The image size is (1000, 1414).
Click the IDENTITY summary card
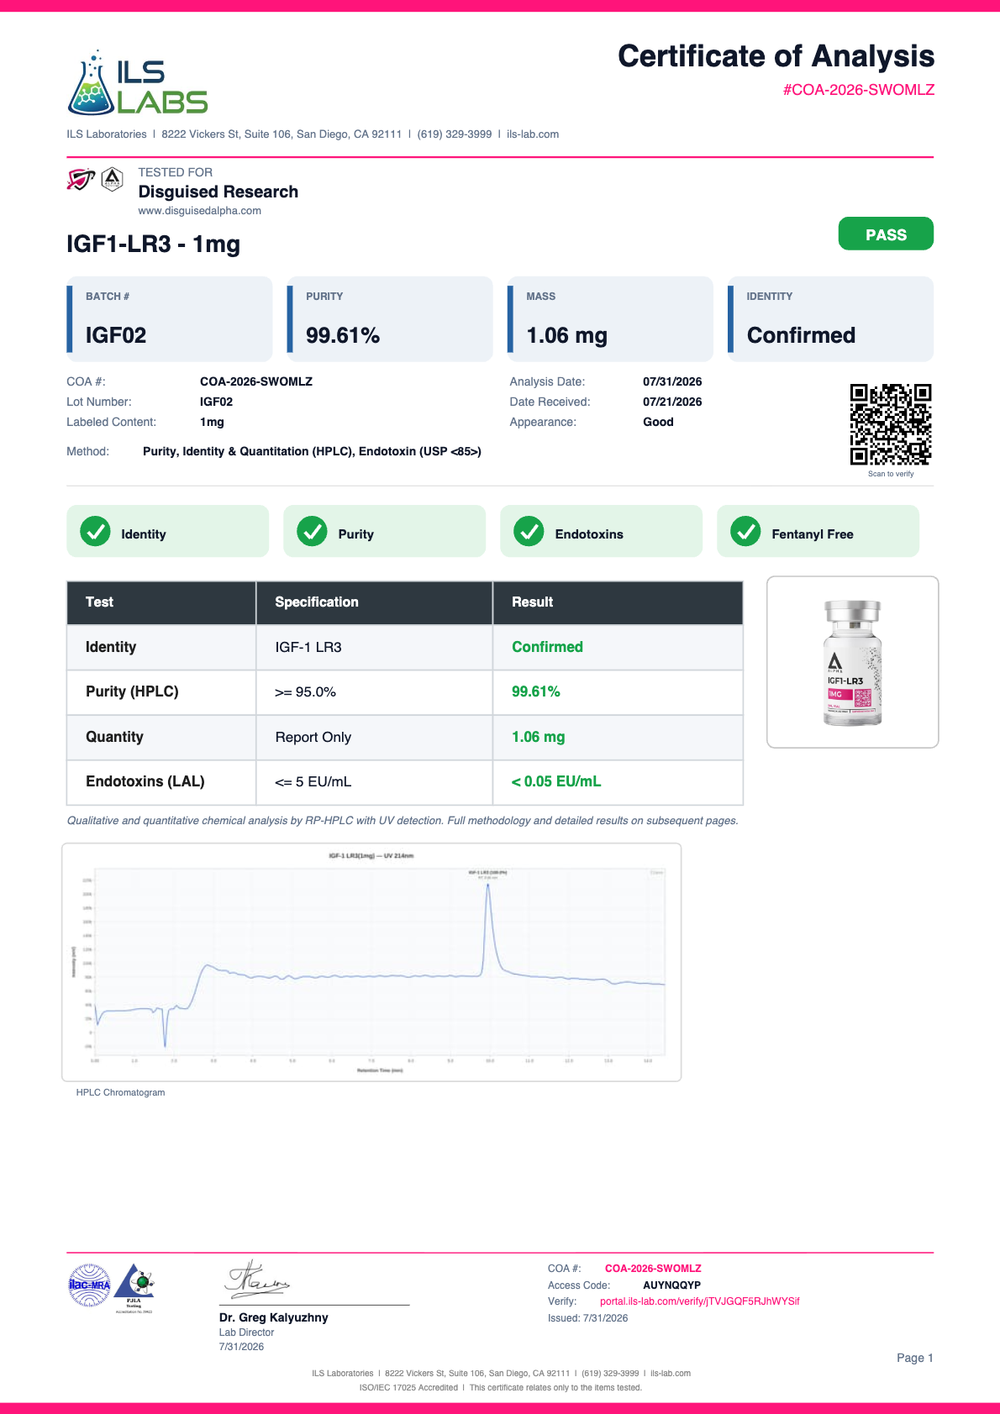830,319
